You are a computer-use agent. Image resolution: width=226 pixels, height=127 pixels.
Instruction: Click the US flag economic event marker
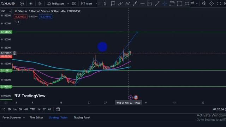click(x=136, y=97)
